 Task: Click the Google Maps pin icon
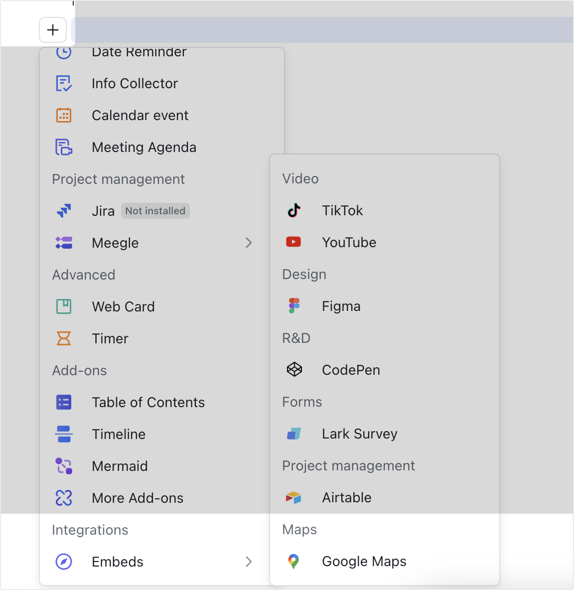coord(294,561)
